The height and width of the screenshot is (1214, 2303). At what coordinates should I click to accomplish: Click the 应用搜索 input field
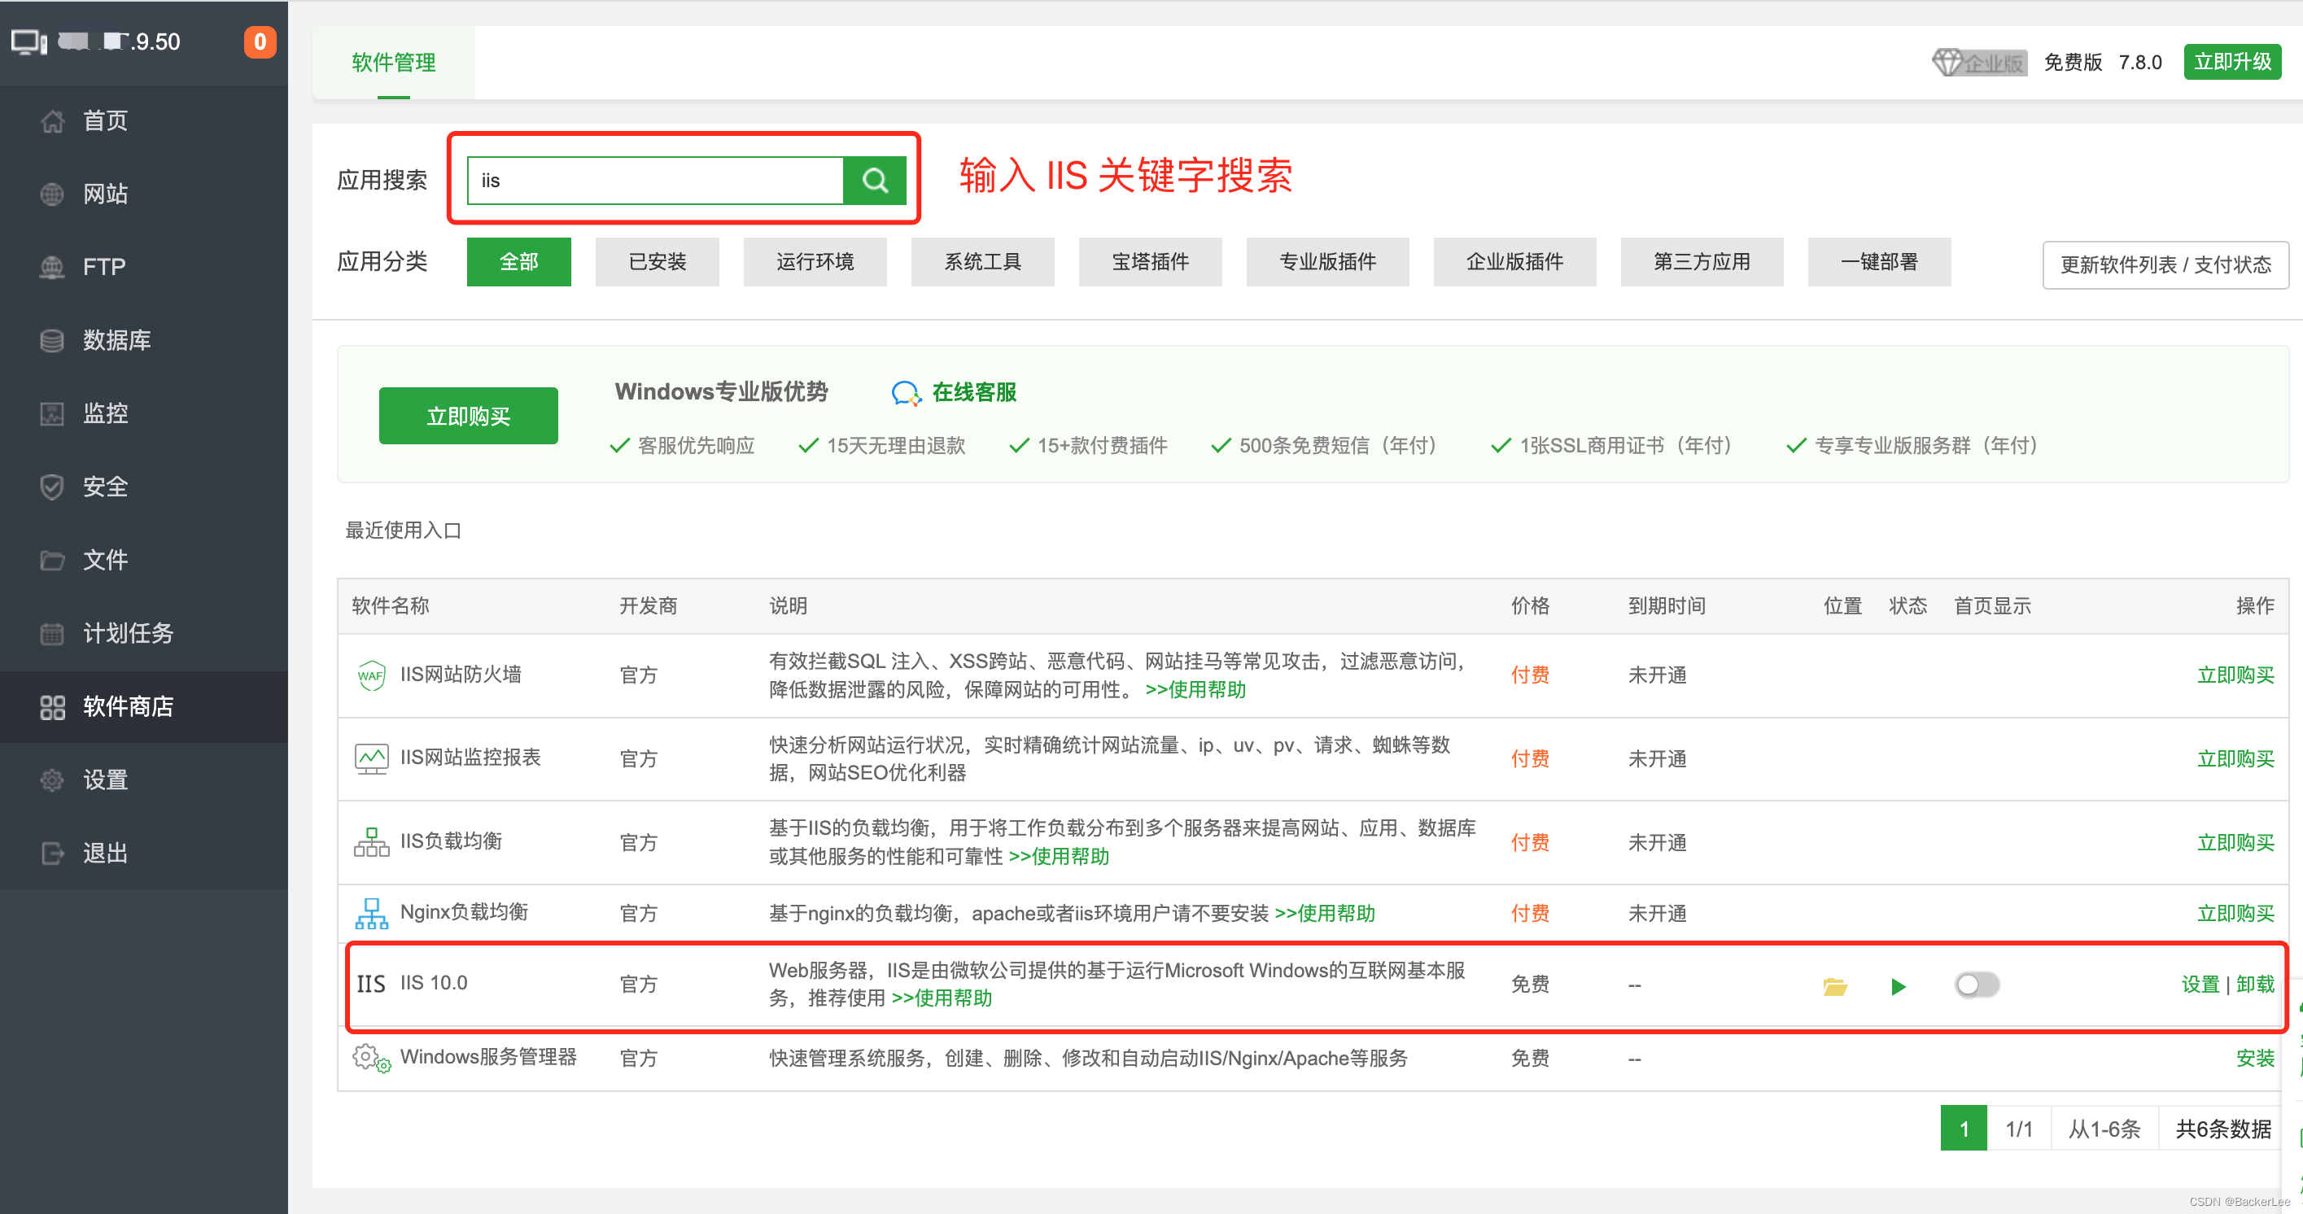tap(655, 181)
